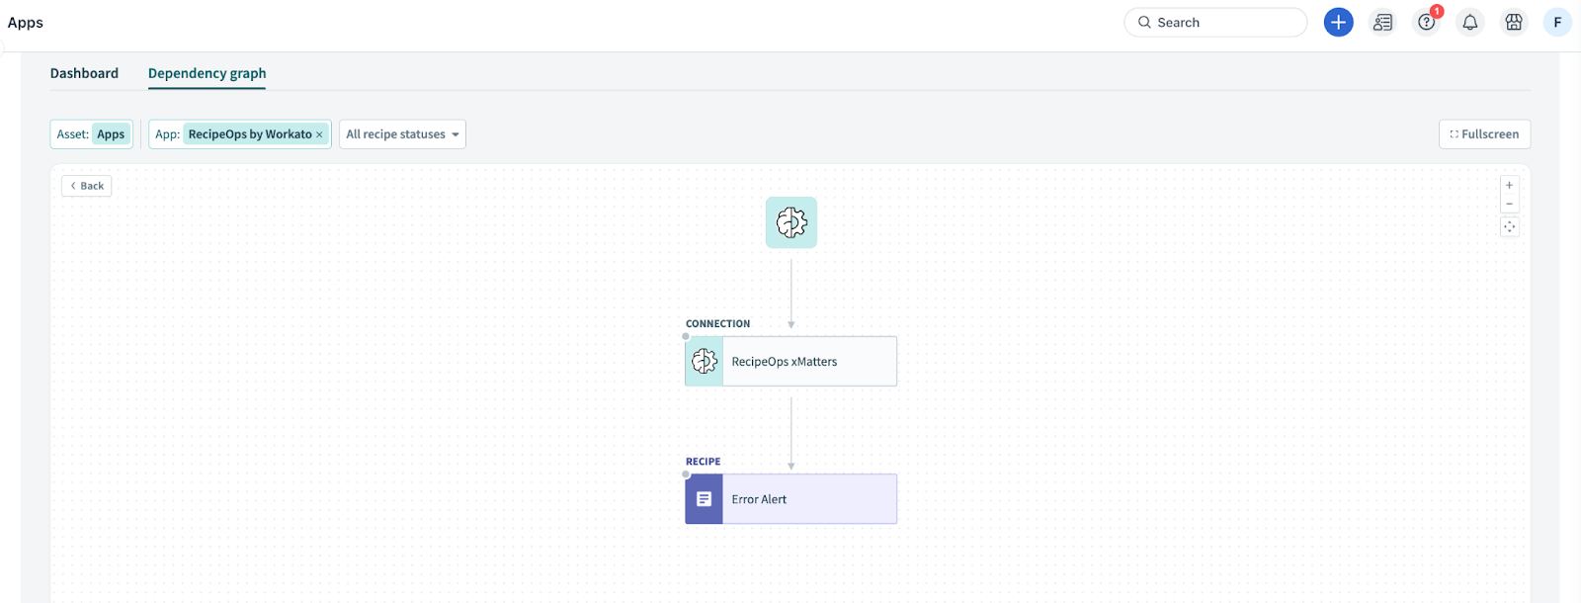Screen dimensions: 1581x603
Task: Open the Asset Apps filter
Action: point(92,134)
